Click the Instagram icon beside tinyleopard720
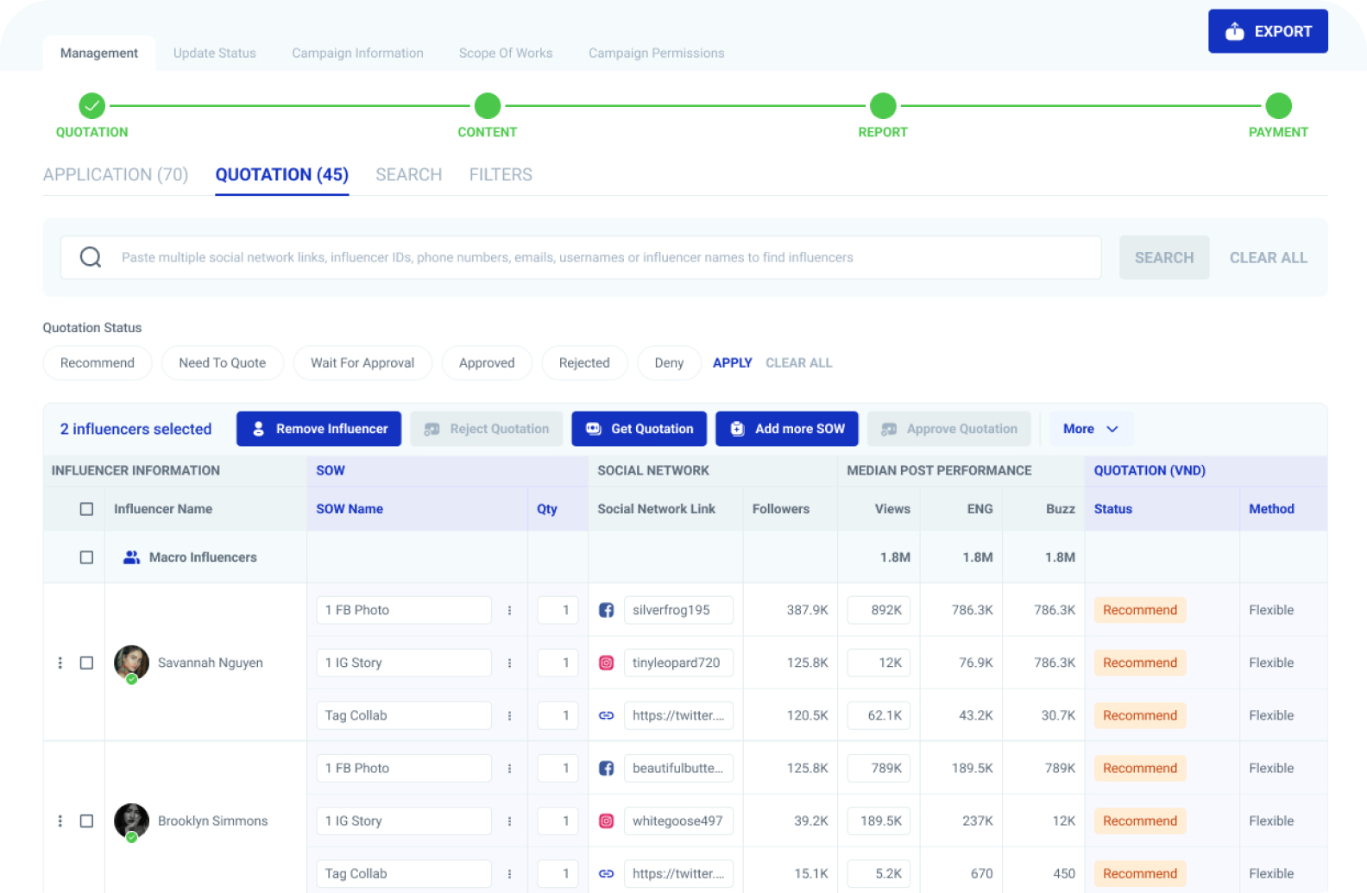 (606, 663)
